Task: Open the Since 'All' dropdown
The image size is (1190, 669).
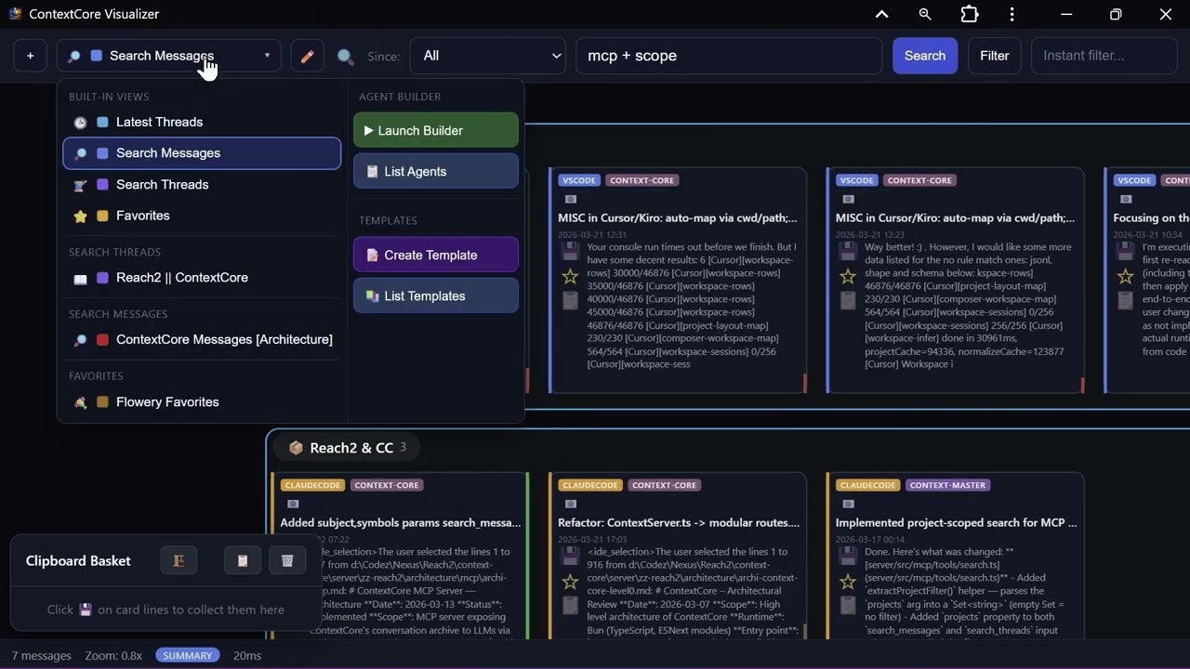Action: pos(487,56)
